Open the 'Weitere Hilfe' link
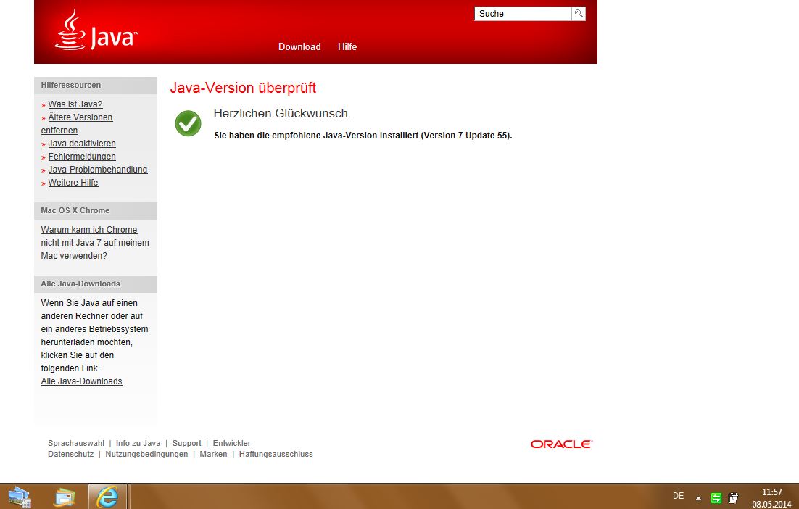The image size is (799, 509). point(73,183)
